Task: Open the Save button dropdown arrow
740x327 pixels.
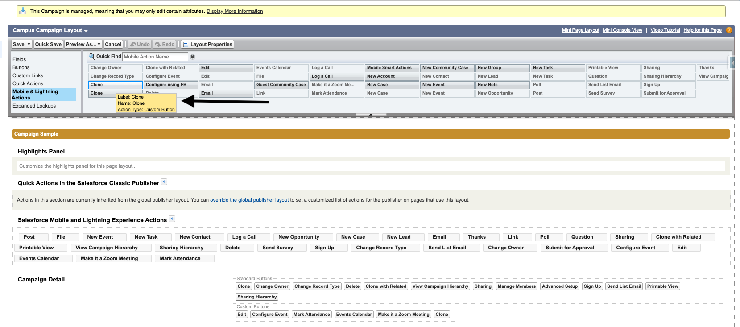Action: [29, 44]
